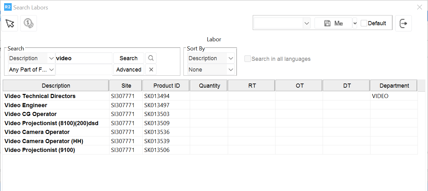Click the exit door icon

point(403,23)
